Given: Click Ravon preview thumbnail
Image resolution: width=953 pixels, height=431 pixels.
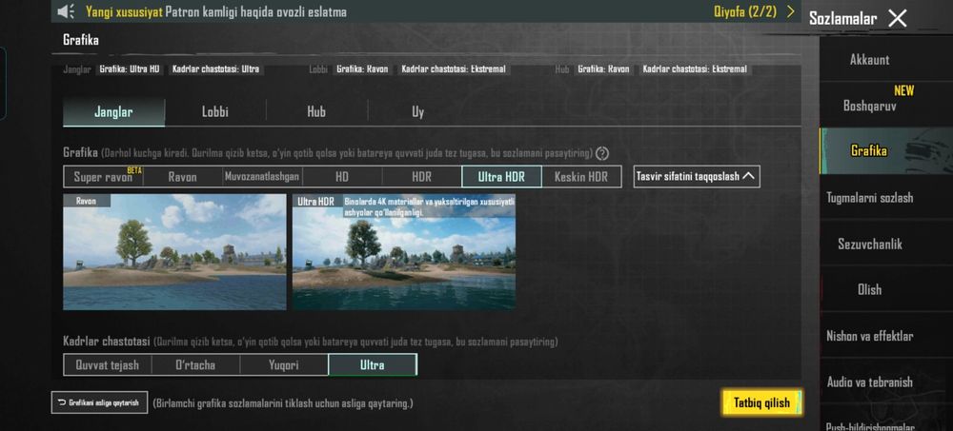Looking at the screenshot, I should click(174, 252).
